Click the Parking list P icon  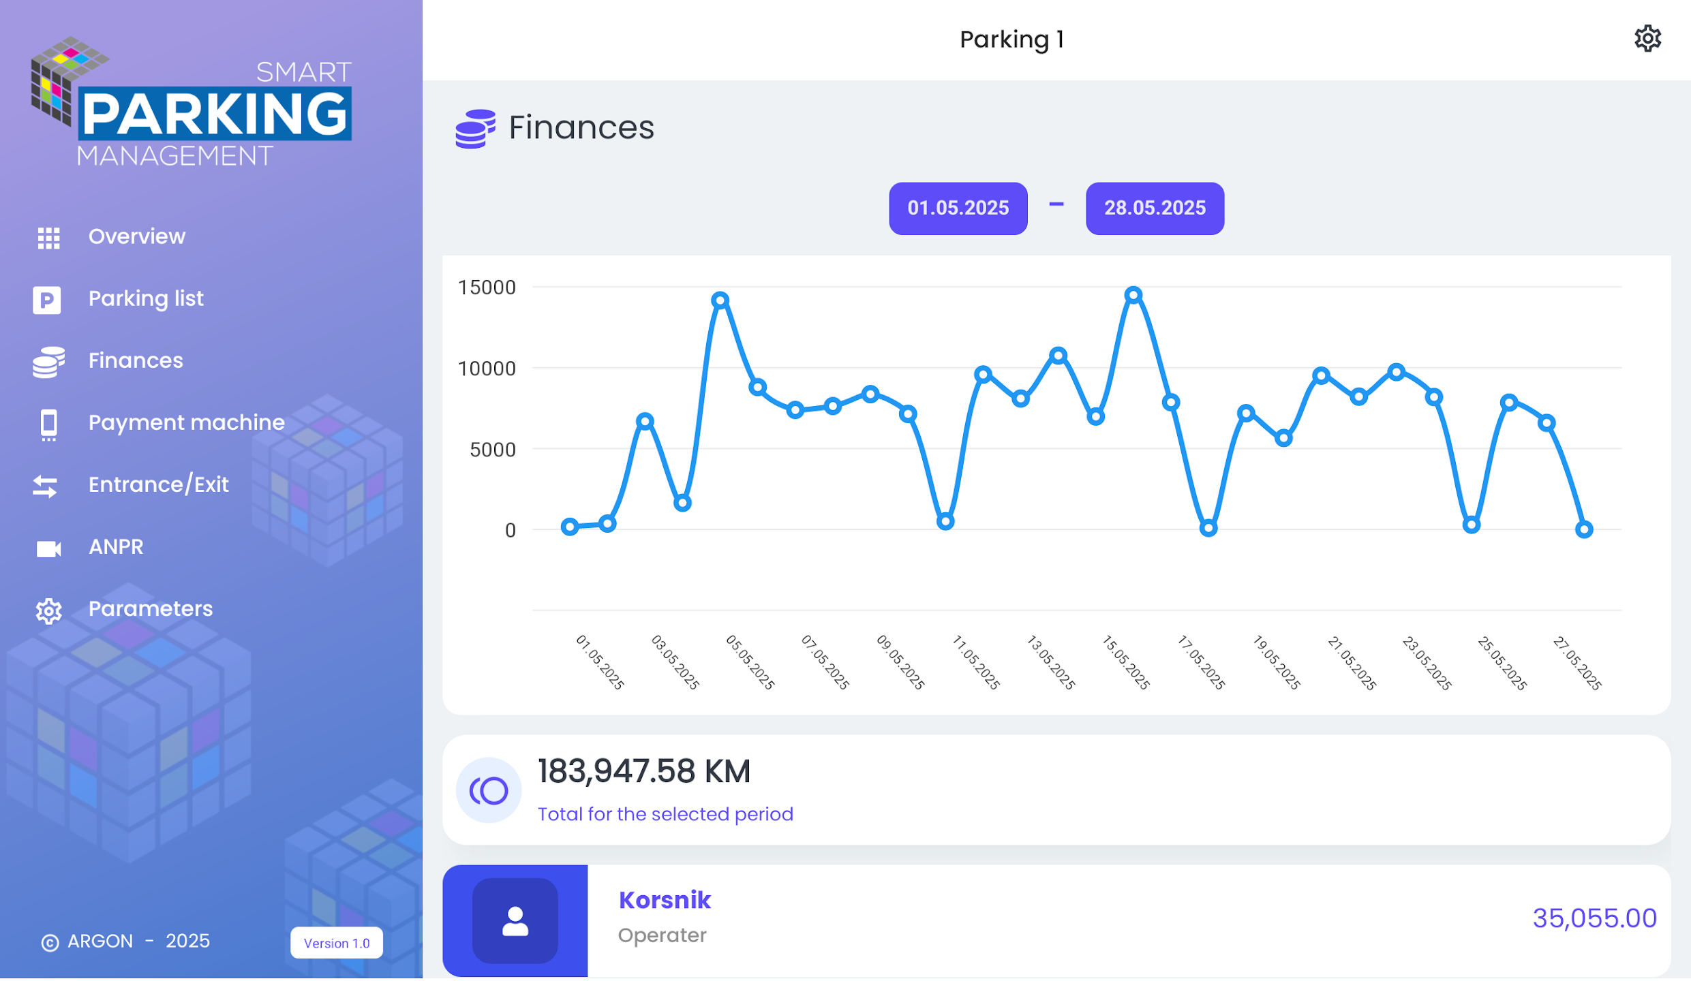pyautogui.click(x=47, y=300)
